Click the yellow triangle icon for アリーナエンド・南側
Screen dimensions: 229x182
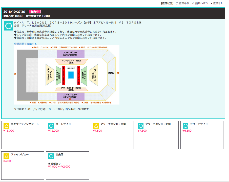pos(96,126)
